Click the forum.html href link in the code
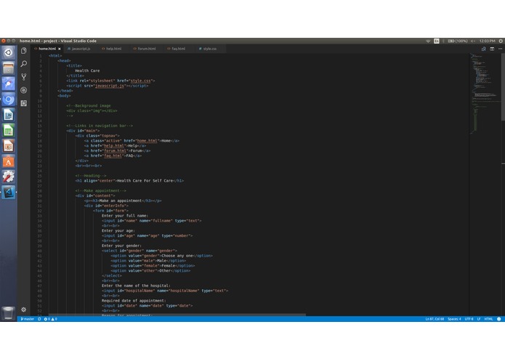Image resolution: width=505 pixels, height=359 pixels. click(115, 150)
